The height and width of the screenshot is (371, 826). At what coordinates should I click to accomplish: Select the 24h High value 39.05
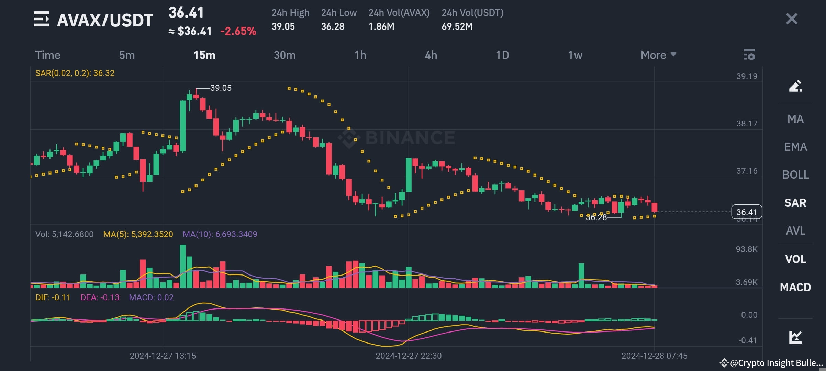[283, 26]
